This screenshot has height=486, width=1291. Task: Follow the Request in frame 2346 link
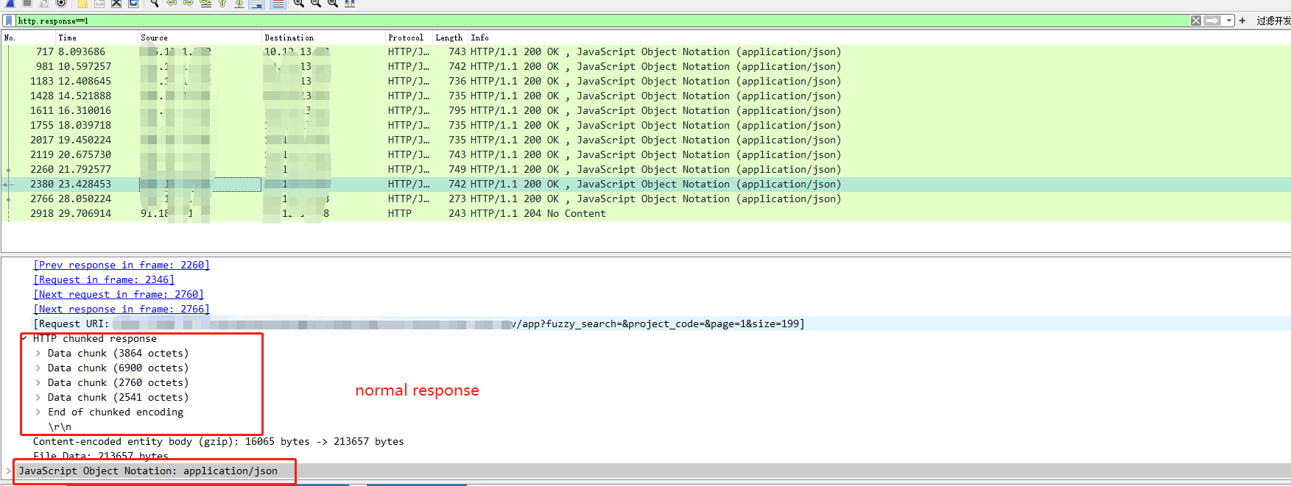click(104, 279)
